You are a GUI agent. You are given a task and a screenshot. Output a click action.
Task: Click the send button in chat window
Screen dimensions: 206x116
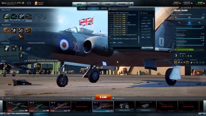tap(147, 48)
